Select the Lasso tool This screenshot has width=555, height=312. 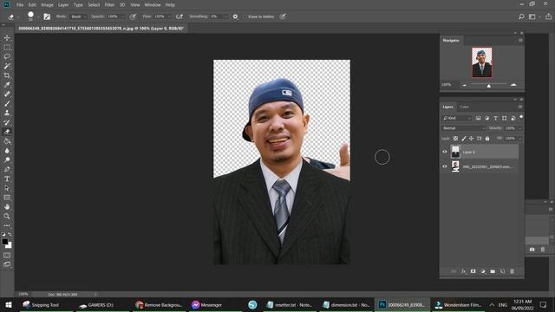tap(7, 56)
